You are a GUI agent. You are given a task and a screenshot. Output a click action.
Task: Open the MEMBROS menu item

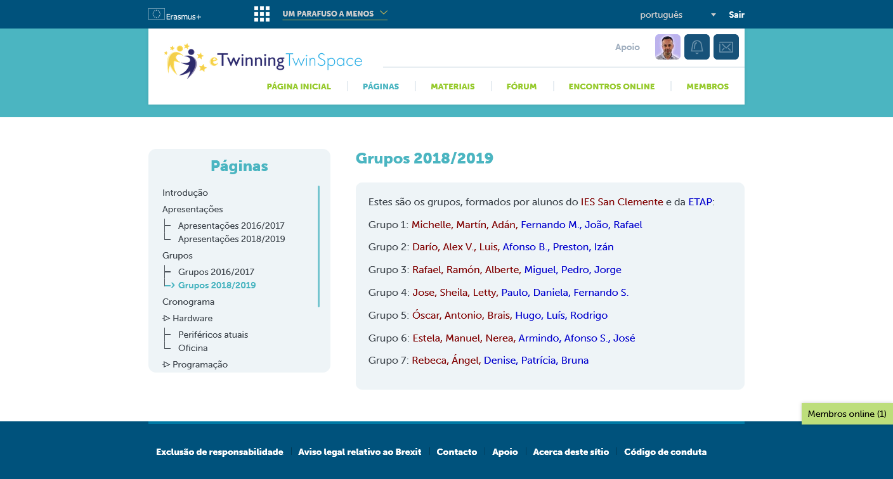click(707, 86)
